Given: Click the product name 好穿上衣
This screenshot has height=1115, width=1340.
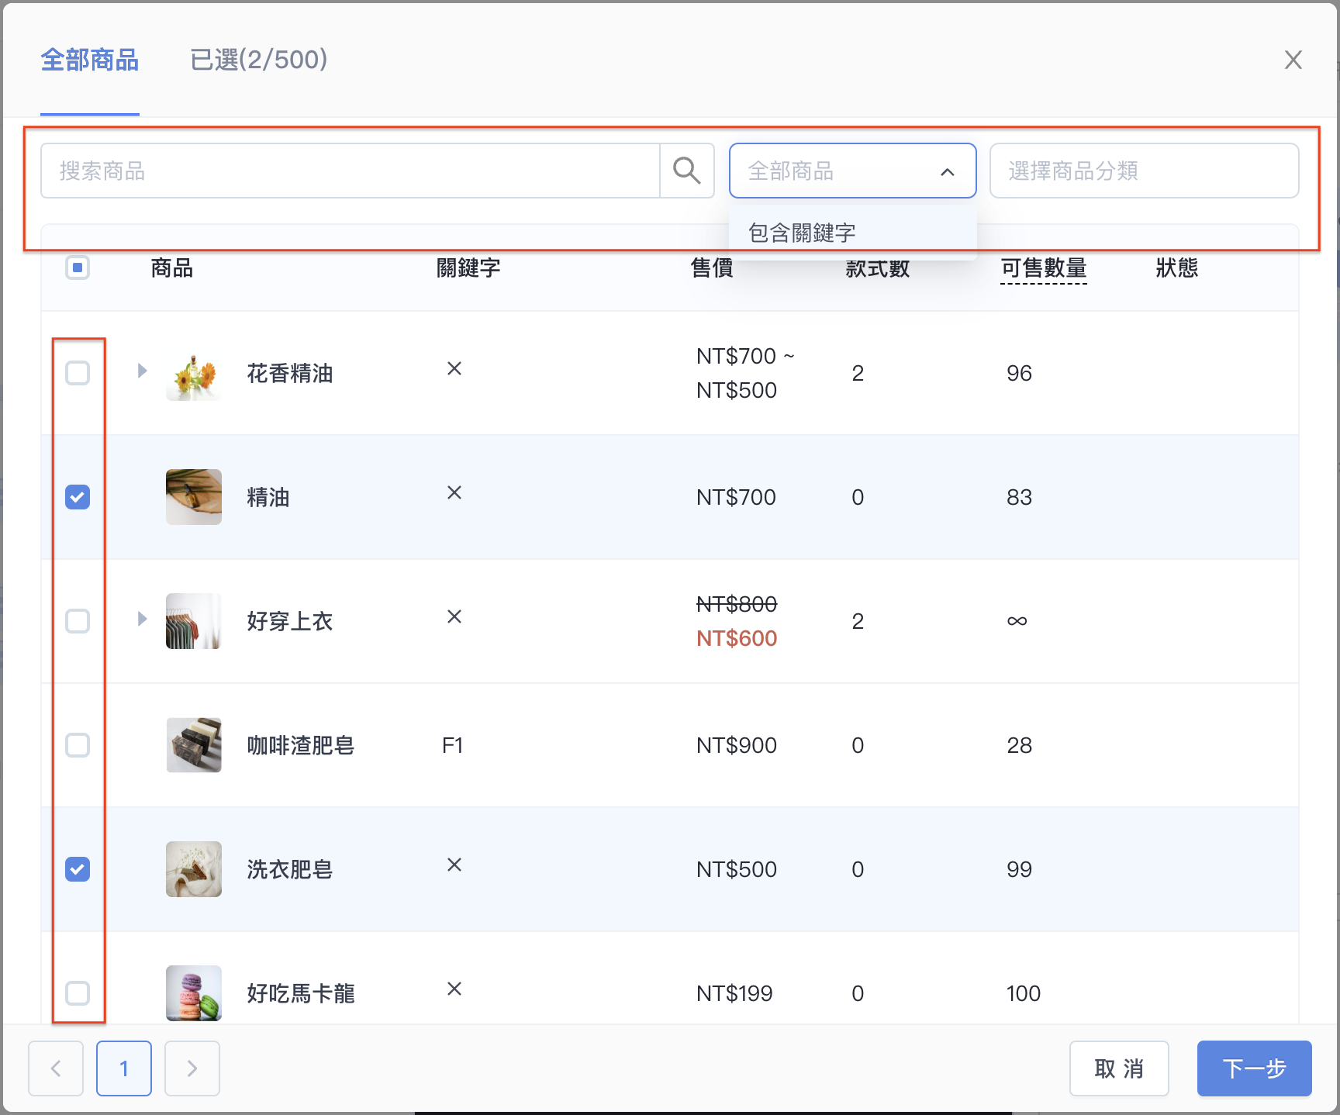Looking at the screenshot, I should [x=290, y=621].
